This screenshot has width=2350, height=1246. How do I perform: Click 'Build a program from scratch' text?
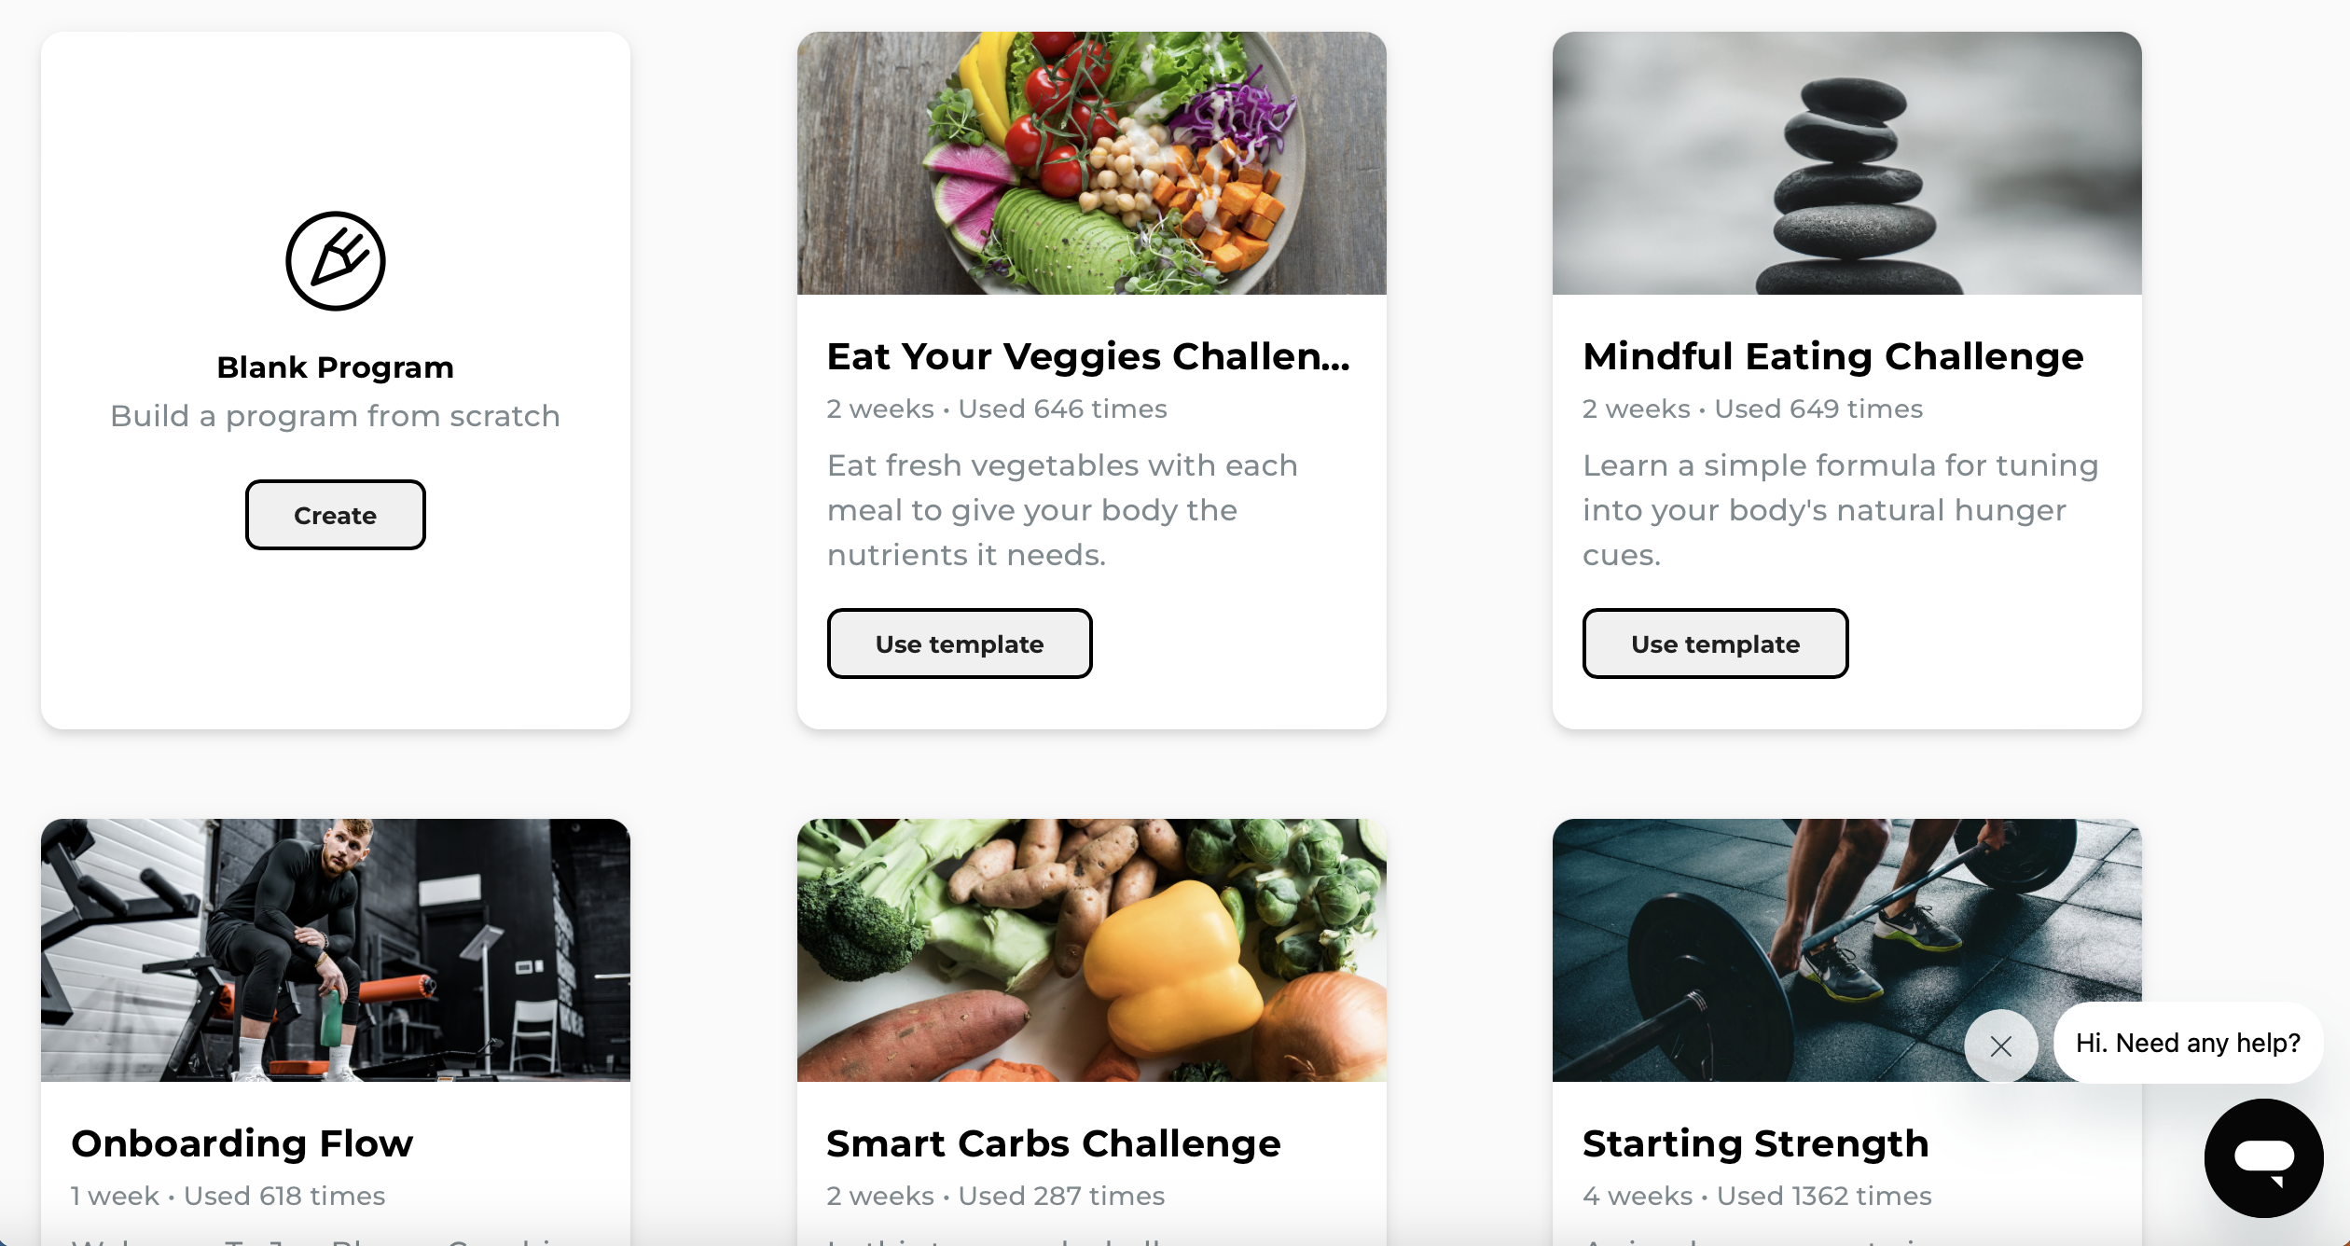tap(336, 416)
